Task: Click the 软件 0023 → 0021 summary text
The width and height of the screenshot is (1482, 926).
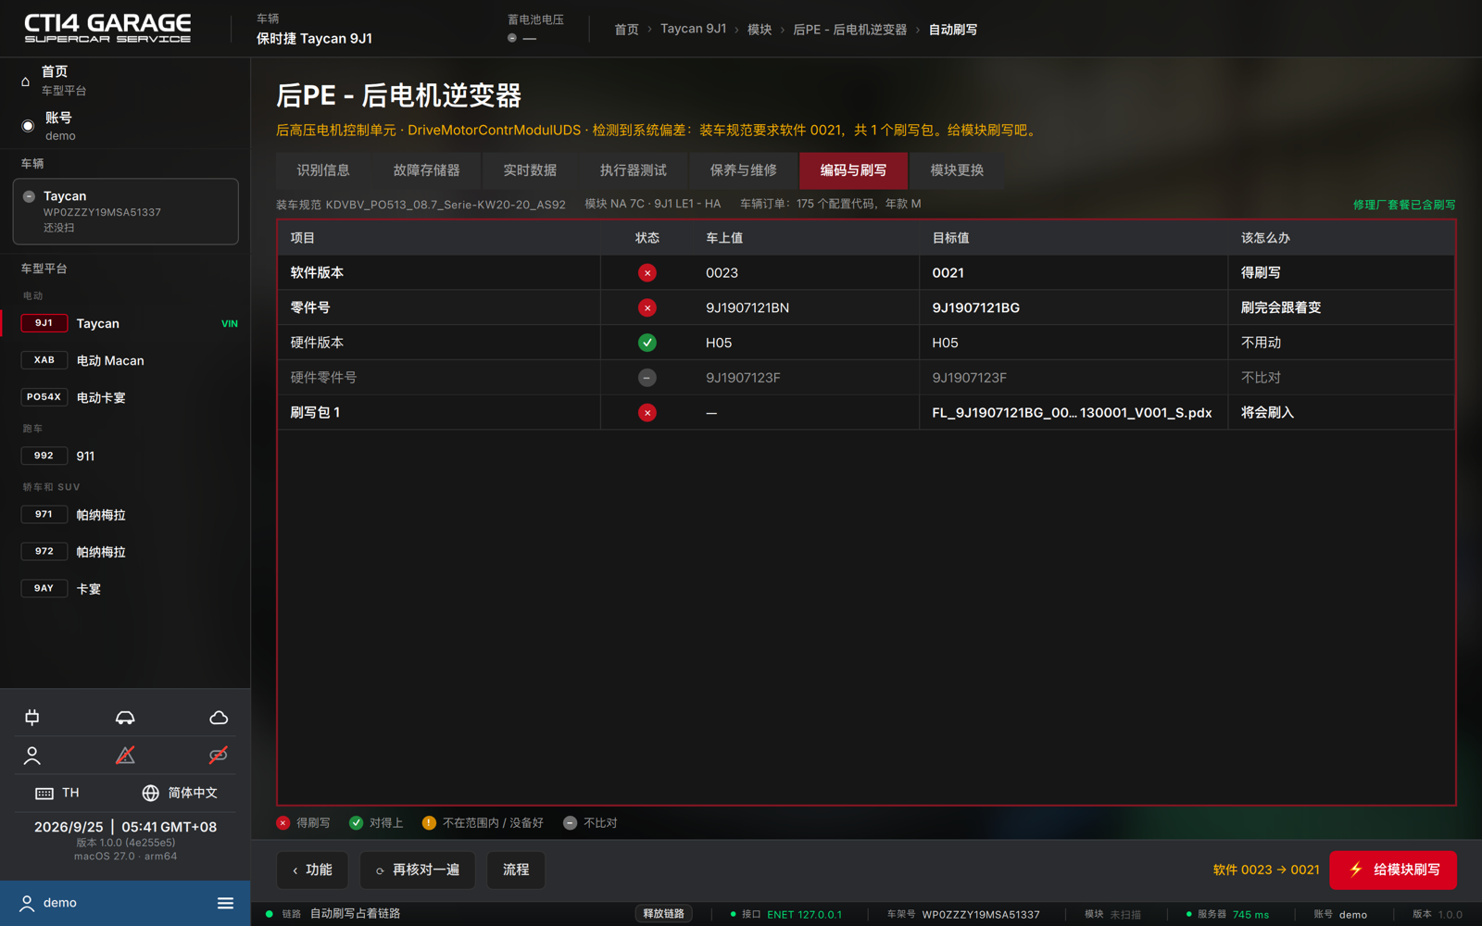Action: click(x=1266, y=870)
